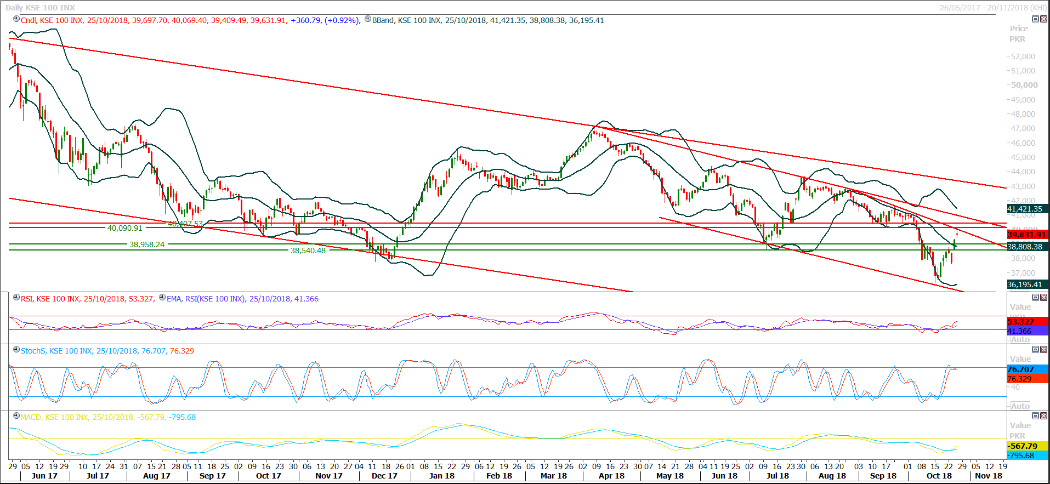Close the Stochastic indicator pane
The width and height of the screenshot is (1050, 484).
pyautogui.click(x=1043, y=350)
